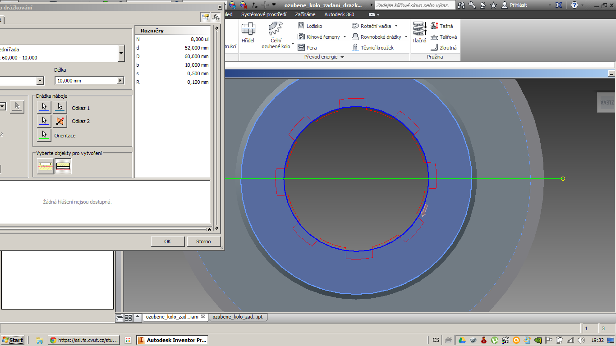This screenshot has width=616, height=346.
Task: Select the N 8,000 ul row in Rozměry
Action: coord(173,39)
